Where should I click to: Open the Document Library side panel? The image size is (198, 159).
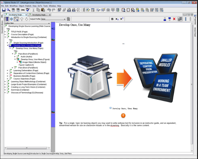point(2,30)
